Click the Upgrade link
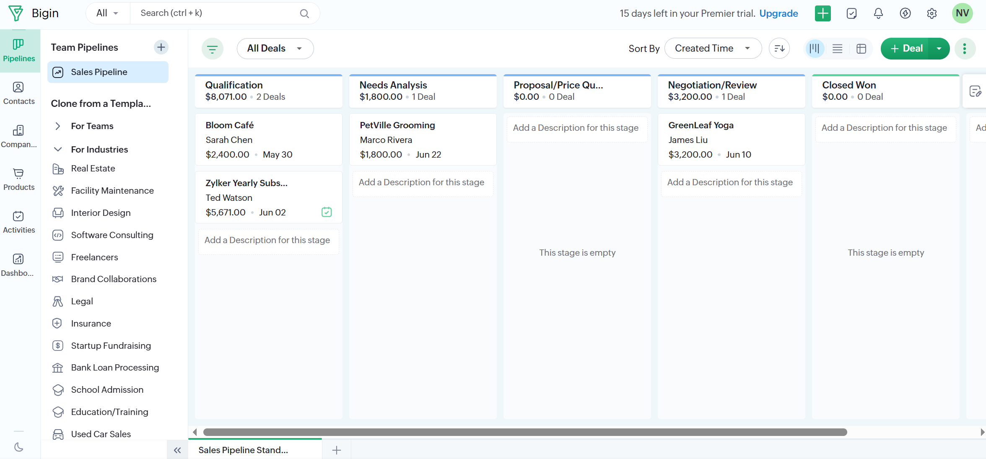 point(778,13)
